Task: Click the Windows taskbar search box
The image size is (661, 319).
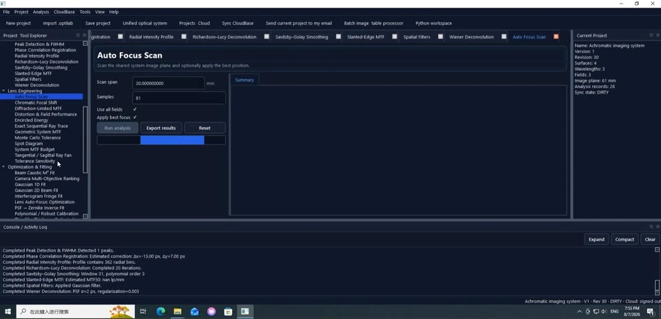Action: click(x=76, y=311)
